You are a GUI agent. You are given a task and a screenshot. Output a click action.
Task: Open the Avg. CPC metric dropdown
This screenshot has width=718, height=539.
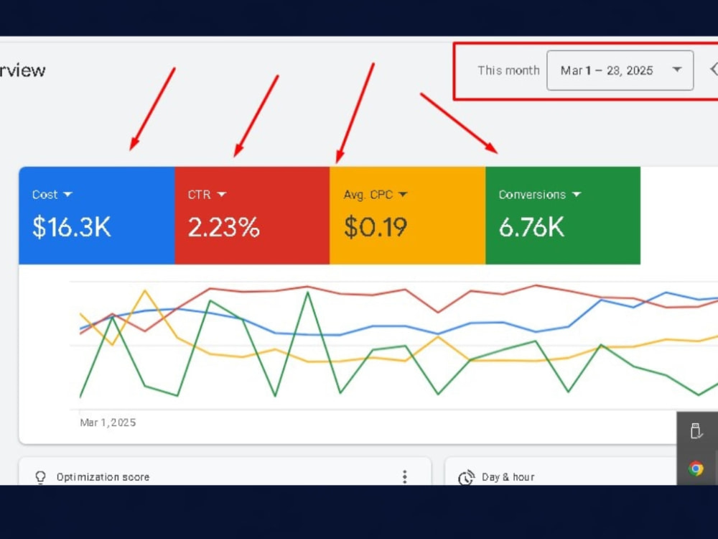pyautogui.click(x=375, y=194)
